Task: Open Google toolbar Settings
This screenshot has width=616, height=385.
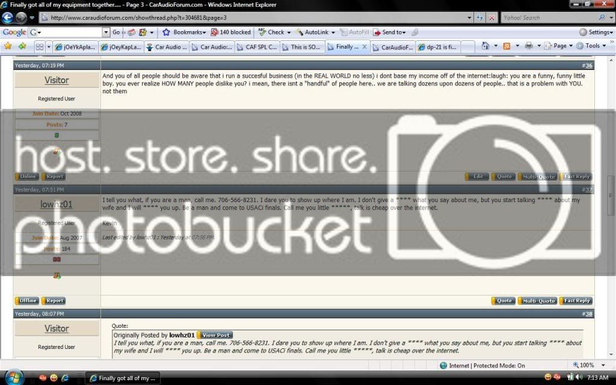Action: [x=596, y=32]
